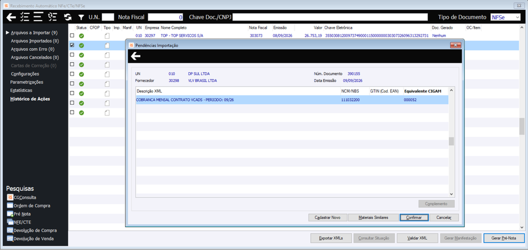The width and height of the screenshot is (528, 250).
Task: Tick the fifth row checkbox
Action: pos(72,74)
